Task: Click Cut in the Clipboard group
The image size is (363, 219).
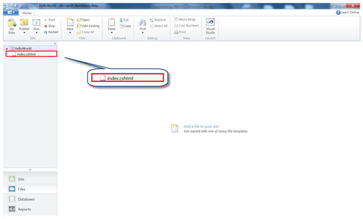Action: pyautogui.click(x=124, y=20)
